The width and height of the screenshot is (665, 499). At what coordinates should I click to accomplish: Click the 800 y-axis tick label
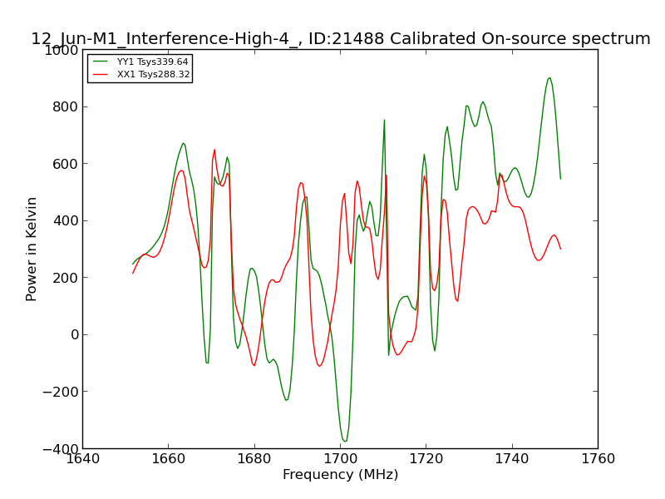coord(66,107)
